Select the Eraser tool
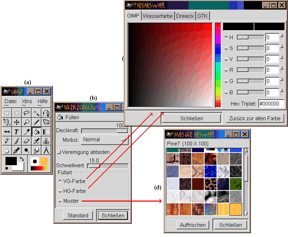The image size is (288, 237). pyautogui.click(x=26, y=141)
